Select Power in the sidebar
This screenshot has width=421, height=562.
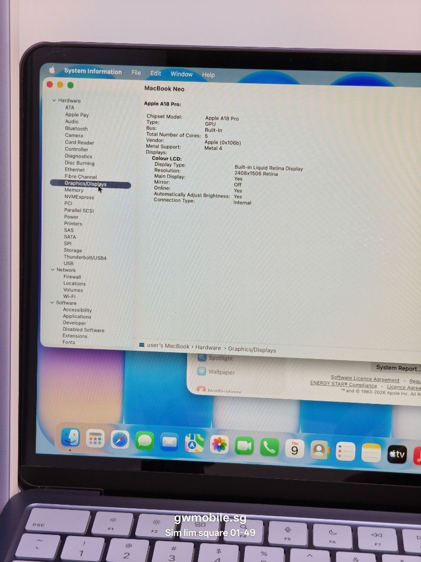point(71,217)
